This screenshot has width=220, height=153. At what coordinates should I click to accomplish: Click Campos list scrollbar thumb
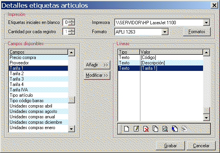(x=72, y=100)
